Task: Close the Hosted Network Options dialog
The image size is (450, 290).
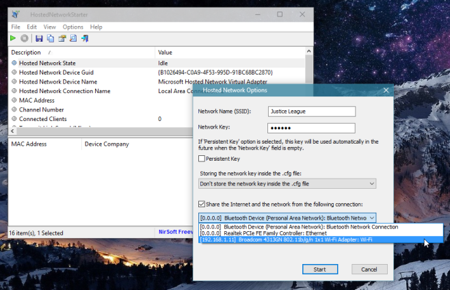Action: click(x=386, y=90)
